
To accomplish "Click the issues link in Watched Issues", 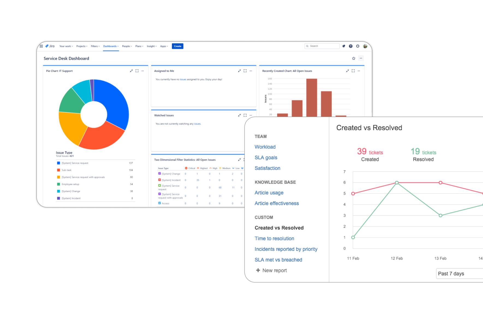I will pyautogui.click(x=197, y=124).
